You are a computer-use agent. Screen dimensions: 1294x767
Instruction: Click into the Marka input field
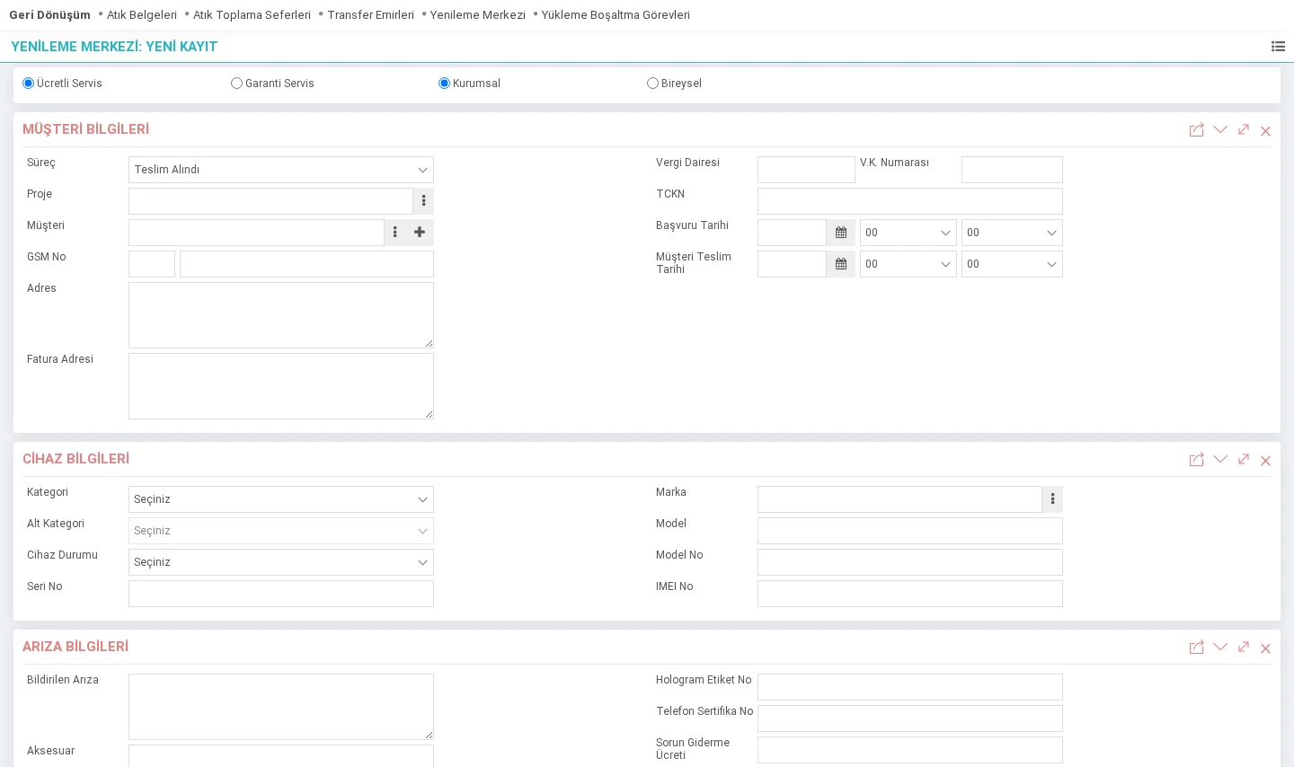pyautogui.click(x=900, y=499)
